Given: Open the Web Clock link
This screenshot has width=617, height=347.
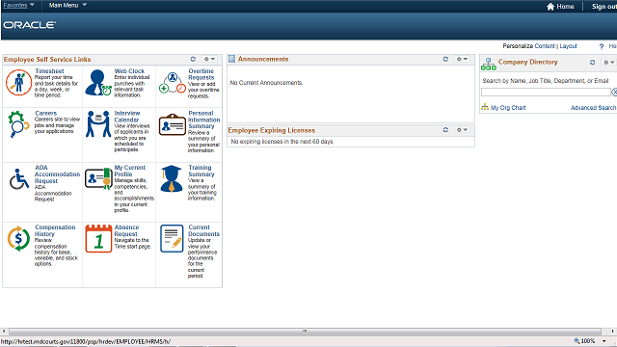Looking at the screenshot, I should [x=129, y=70].
